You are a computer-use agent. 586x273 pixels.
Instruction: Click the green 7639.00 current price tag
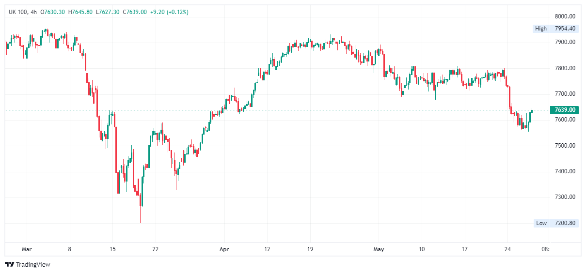(565, 110)
